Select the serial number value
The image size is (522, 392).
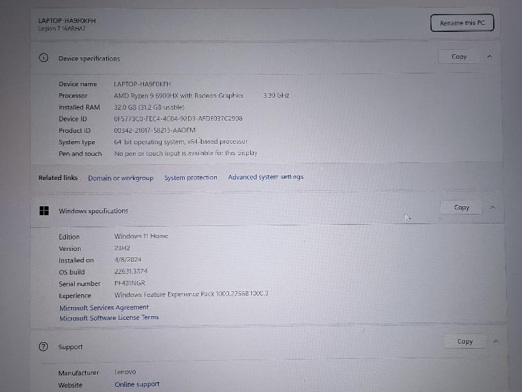[x=130, y=283]
